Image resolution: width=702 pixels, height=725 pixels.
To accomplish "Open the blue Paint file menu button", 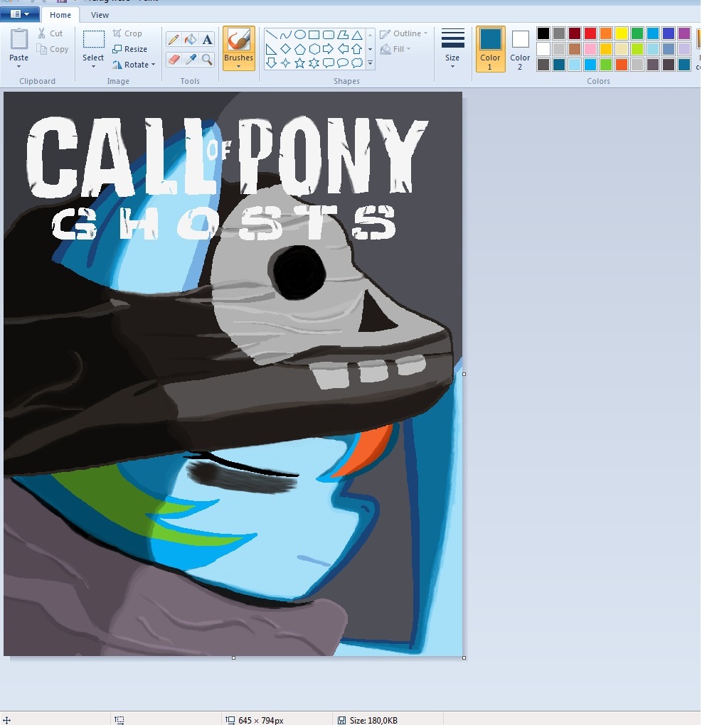I will 20,14.
